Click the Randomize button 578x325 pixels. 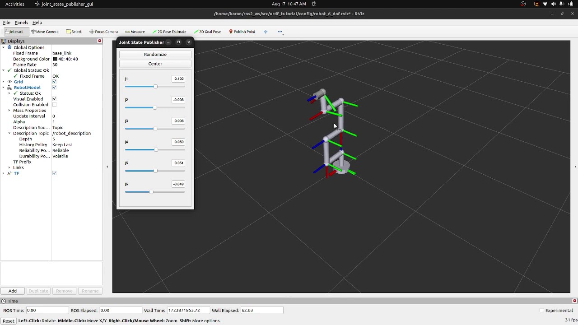point(155,55)
